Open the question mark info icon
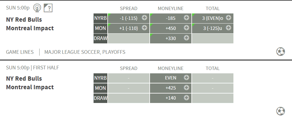Screen dimensions: 292x121 48,8
